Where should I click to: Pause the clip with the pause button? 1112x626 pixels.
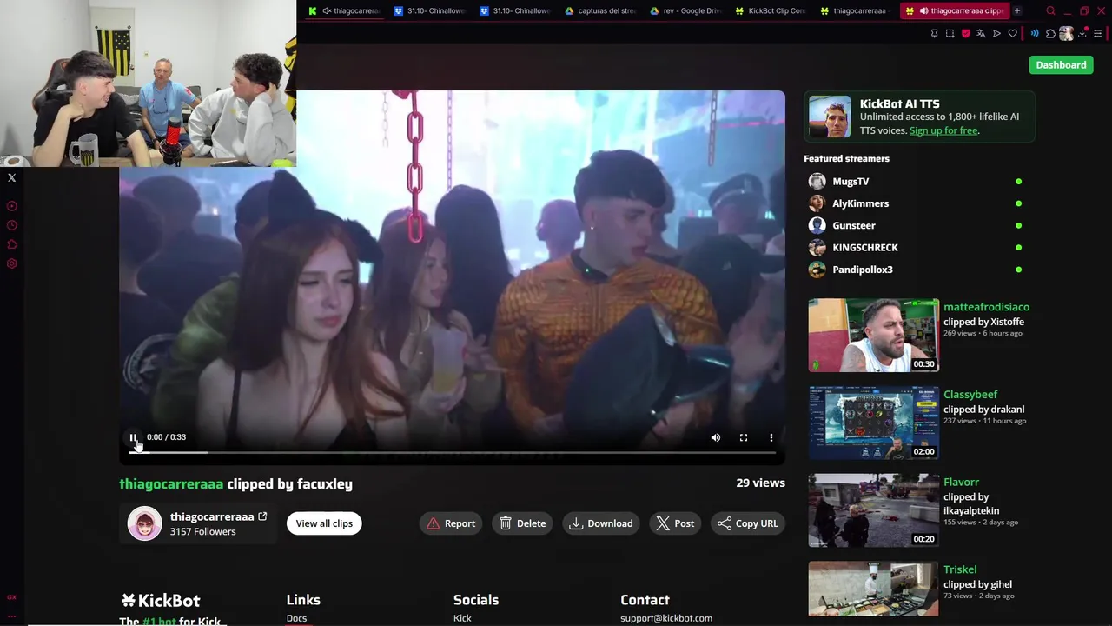[x=133, y=437]
